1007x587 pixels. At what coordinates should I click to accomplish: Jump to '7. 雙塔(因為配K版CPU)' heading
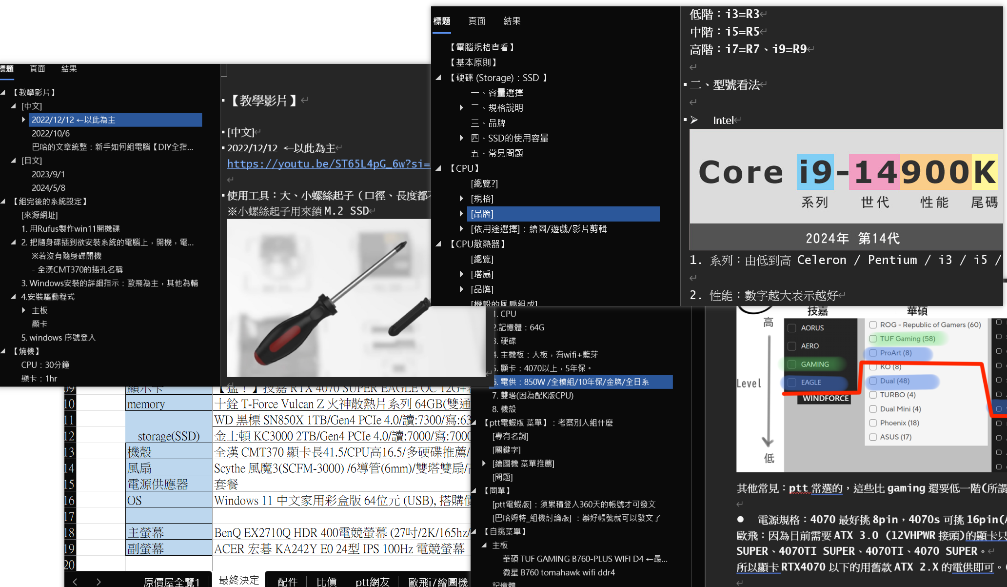533,395
